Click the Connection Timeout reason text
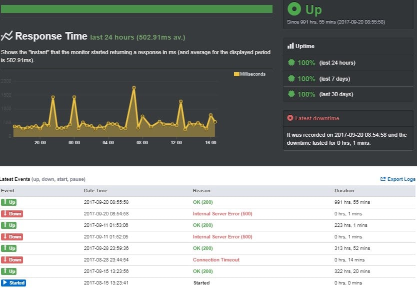Image resolution: width=417 pixels, height=288 pixels. (216, 260)
